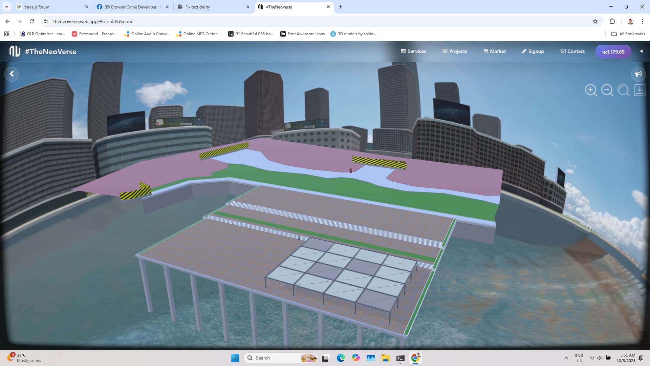
Task: Go to the Market page
Action: 495,51
